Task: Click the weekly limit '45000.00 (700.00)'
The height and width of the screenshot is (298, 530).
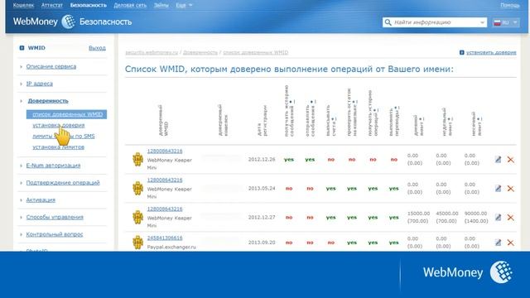Action: pyautogui.click(x=447, y=217)
